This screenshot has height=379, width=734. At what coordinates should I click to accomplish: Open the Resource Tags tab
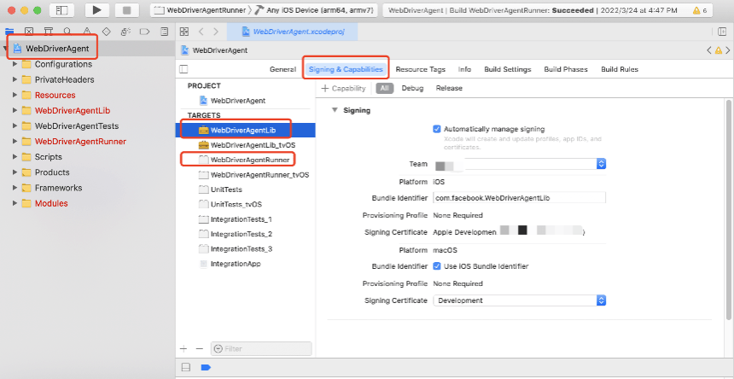[421, 69]
